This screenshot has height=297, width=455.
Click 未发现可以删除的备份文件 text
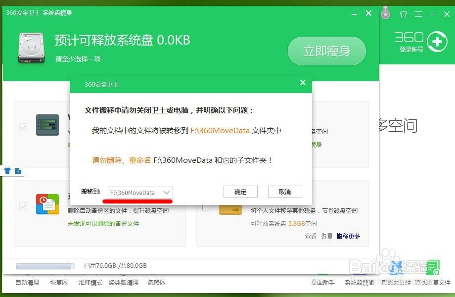(103, 224)
